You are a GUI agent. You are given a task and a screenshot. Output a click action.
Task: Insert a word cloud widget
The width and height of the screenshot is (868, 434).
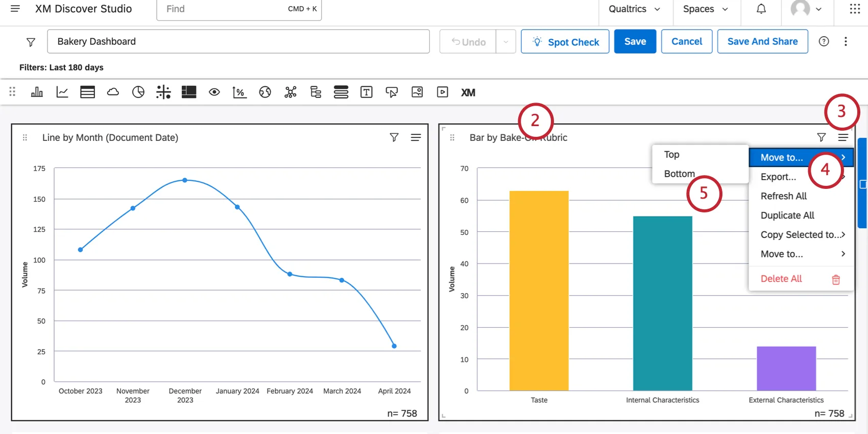click(x=113, y=92)
